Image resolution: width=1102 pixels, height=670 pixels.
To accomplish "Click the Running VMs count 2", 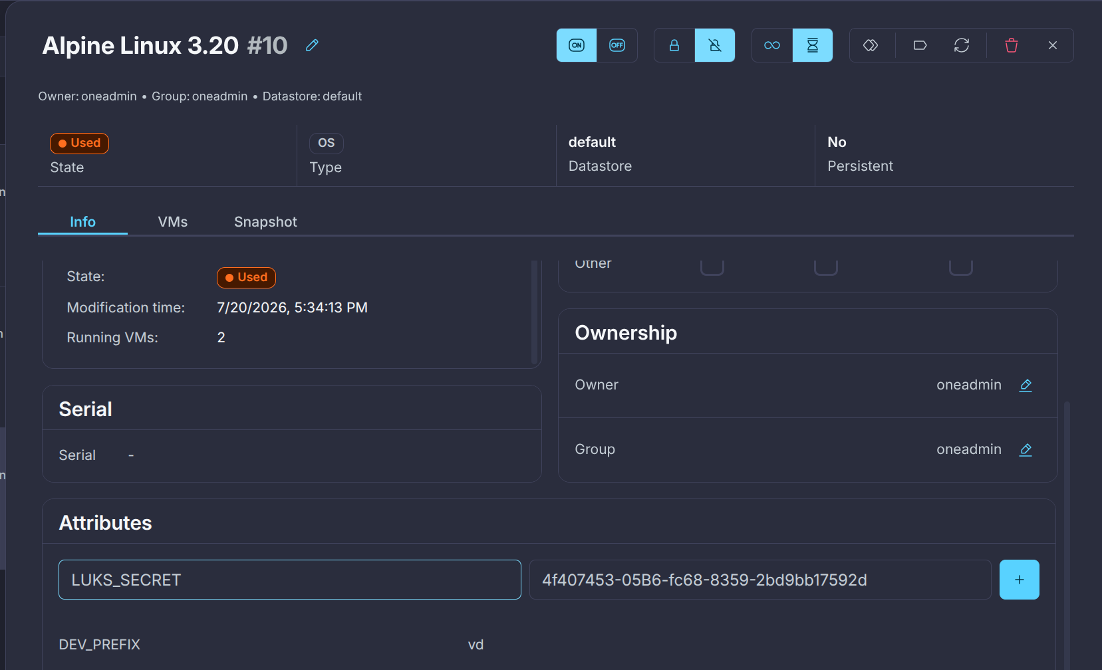I will click(x=221, y=338).
